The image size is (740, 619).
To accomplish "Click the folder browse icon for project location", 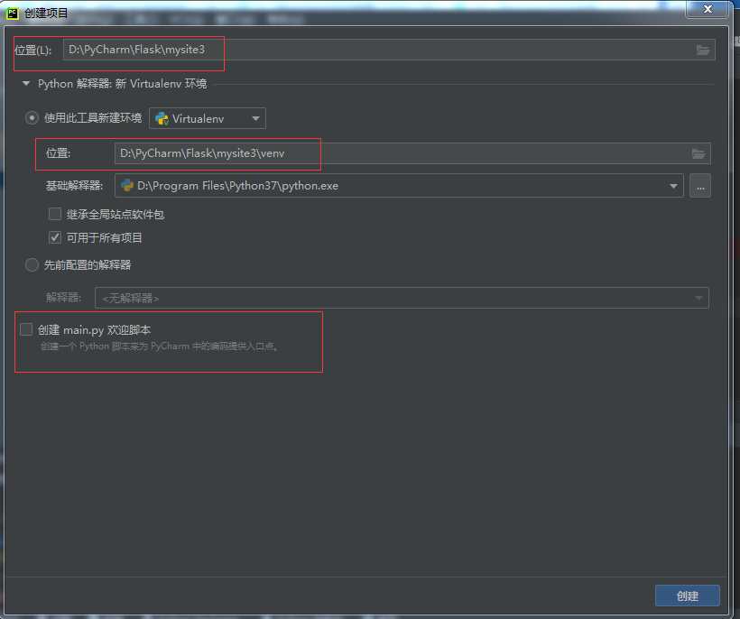I will [x=703, y=50].
